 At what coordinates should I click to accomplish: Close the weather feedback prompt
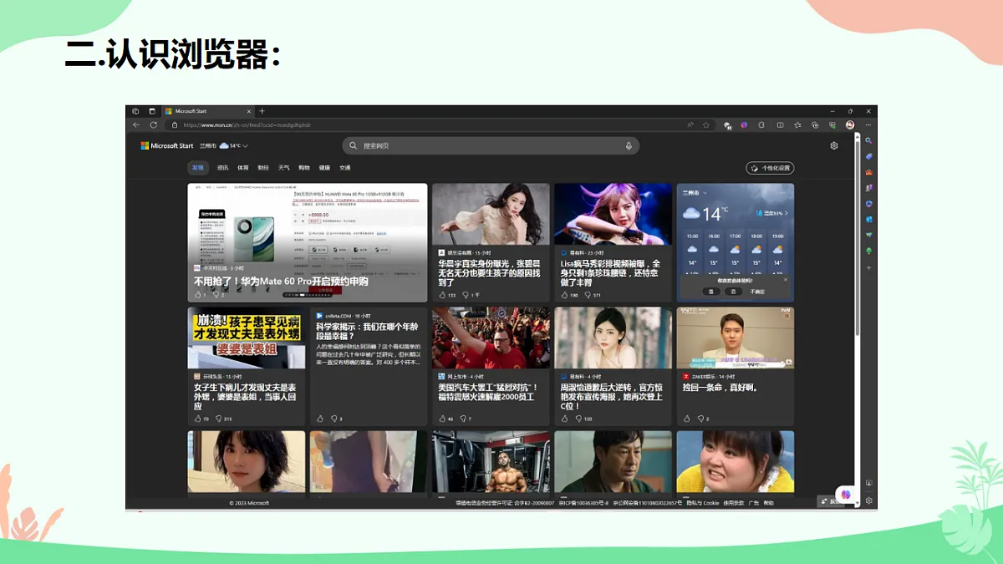click(x=786, y=280)
